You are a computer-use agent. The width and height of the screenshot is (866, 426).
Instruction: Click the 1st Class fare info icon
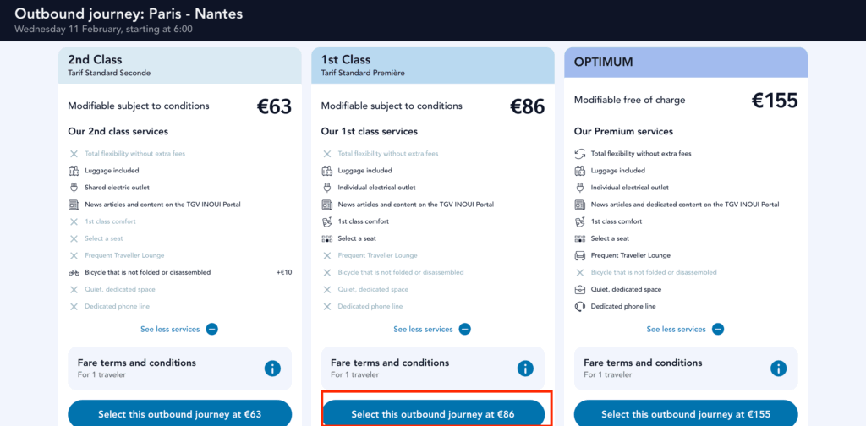coord(525,369)
